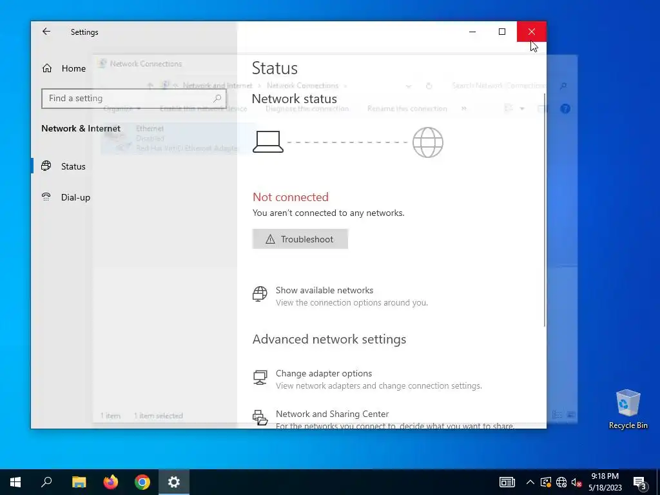Open News and interests in the taskbar
Image resolution: width=660 pixels, height=495 pixels.
tap(507, 482)
